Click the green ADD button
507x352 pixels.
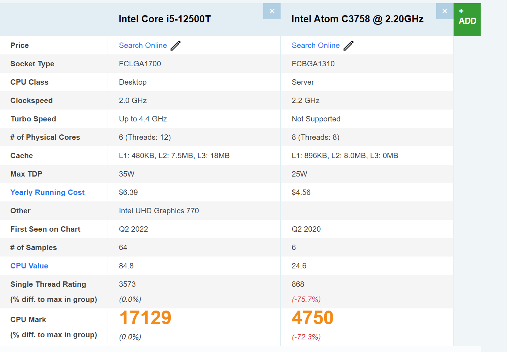point(467,19)
